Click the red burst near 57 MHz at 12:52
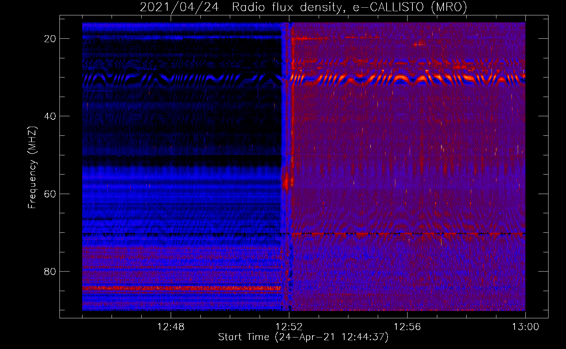Viewport: 566px width, 349px height. 286,181
